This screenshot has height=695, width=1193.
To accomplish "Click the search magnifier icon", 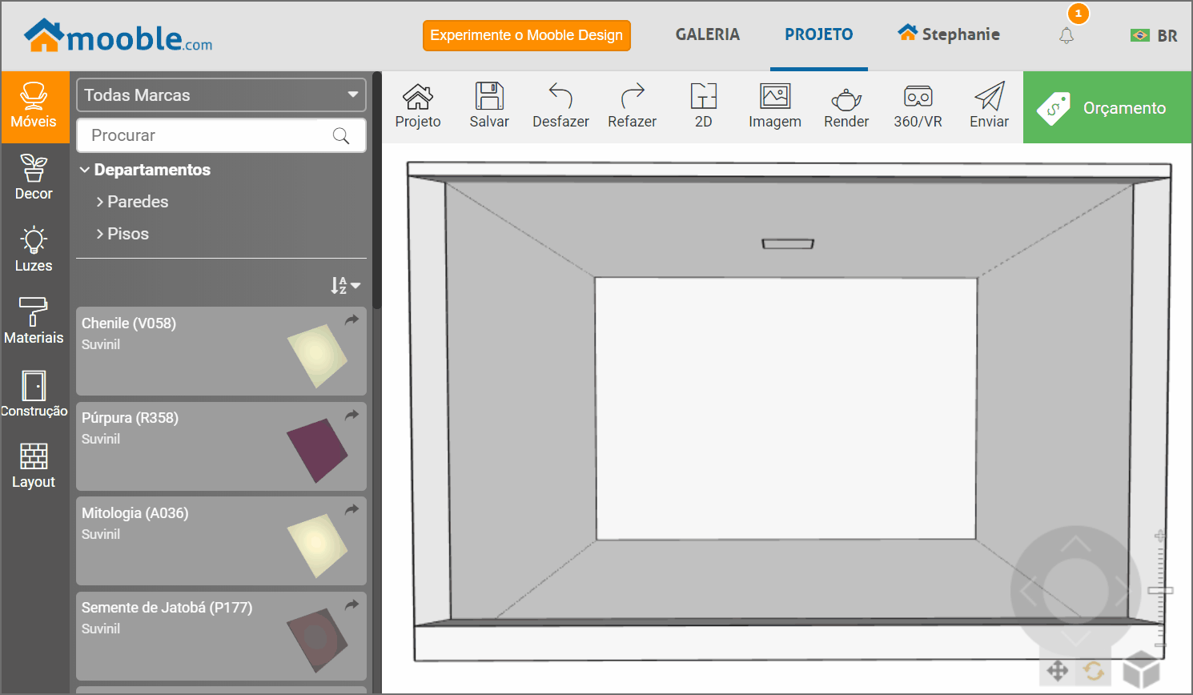I will tap(341, 135).
